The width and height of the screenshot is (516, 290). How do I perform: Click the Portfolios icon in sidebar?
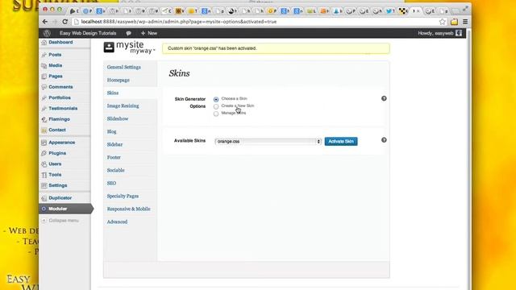click(x=44, y=98)
